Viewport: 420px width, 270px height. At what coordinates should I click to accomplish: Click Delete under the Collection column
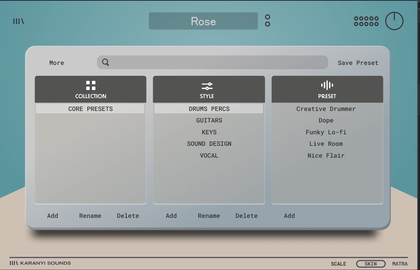click(x=128, y=216)
